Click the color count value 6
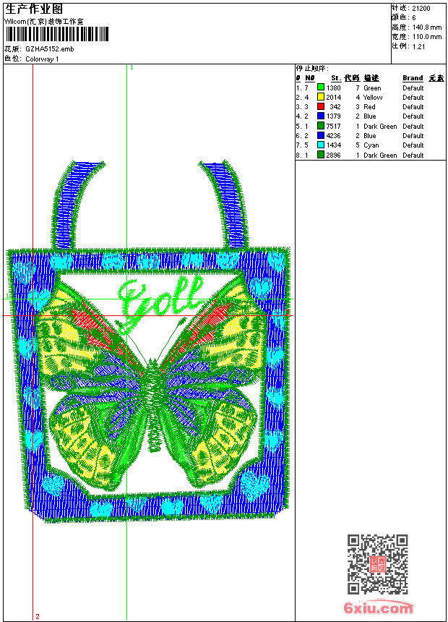The width and height of the screenshot is (448, 622). (x=414, y=18)
